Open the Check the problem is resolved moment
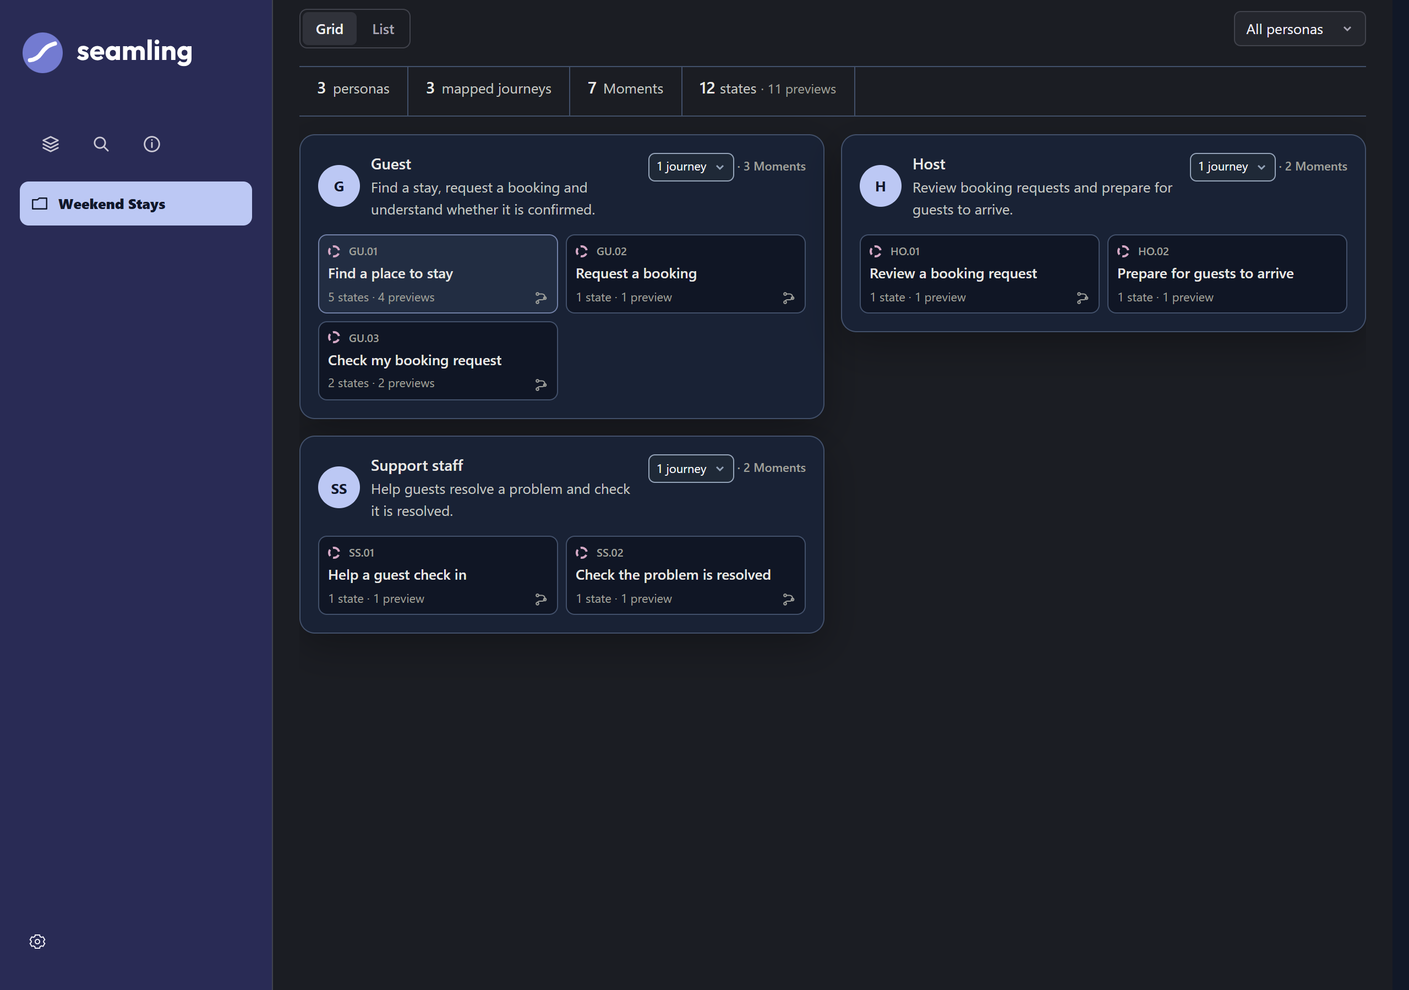1409x990 pixels. 685,575
